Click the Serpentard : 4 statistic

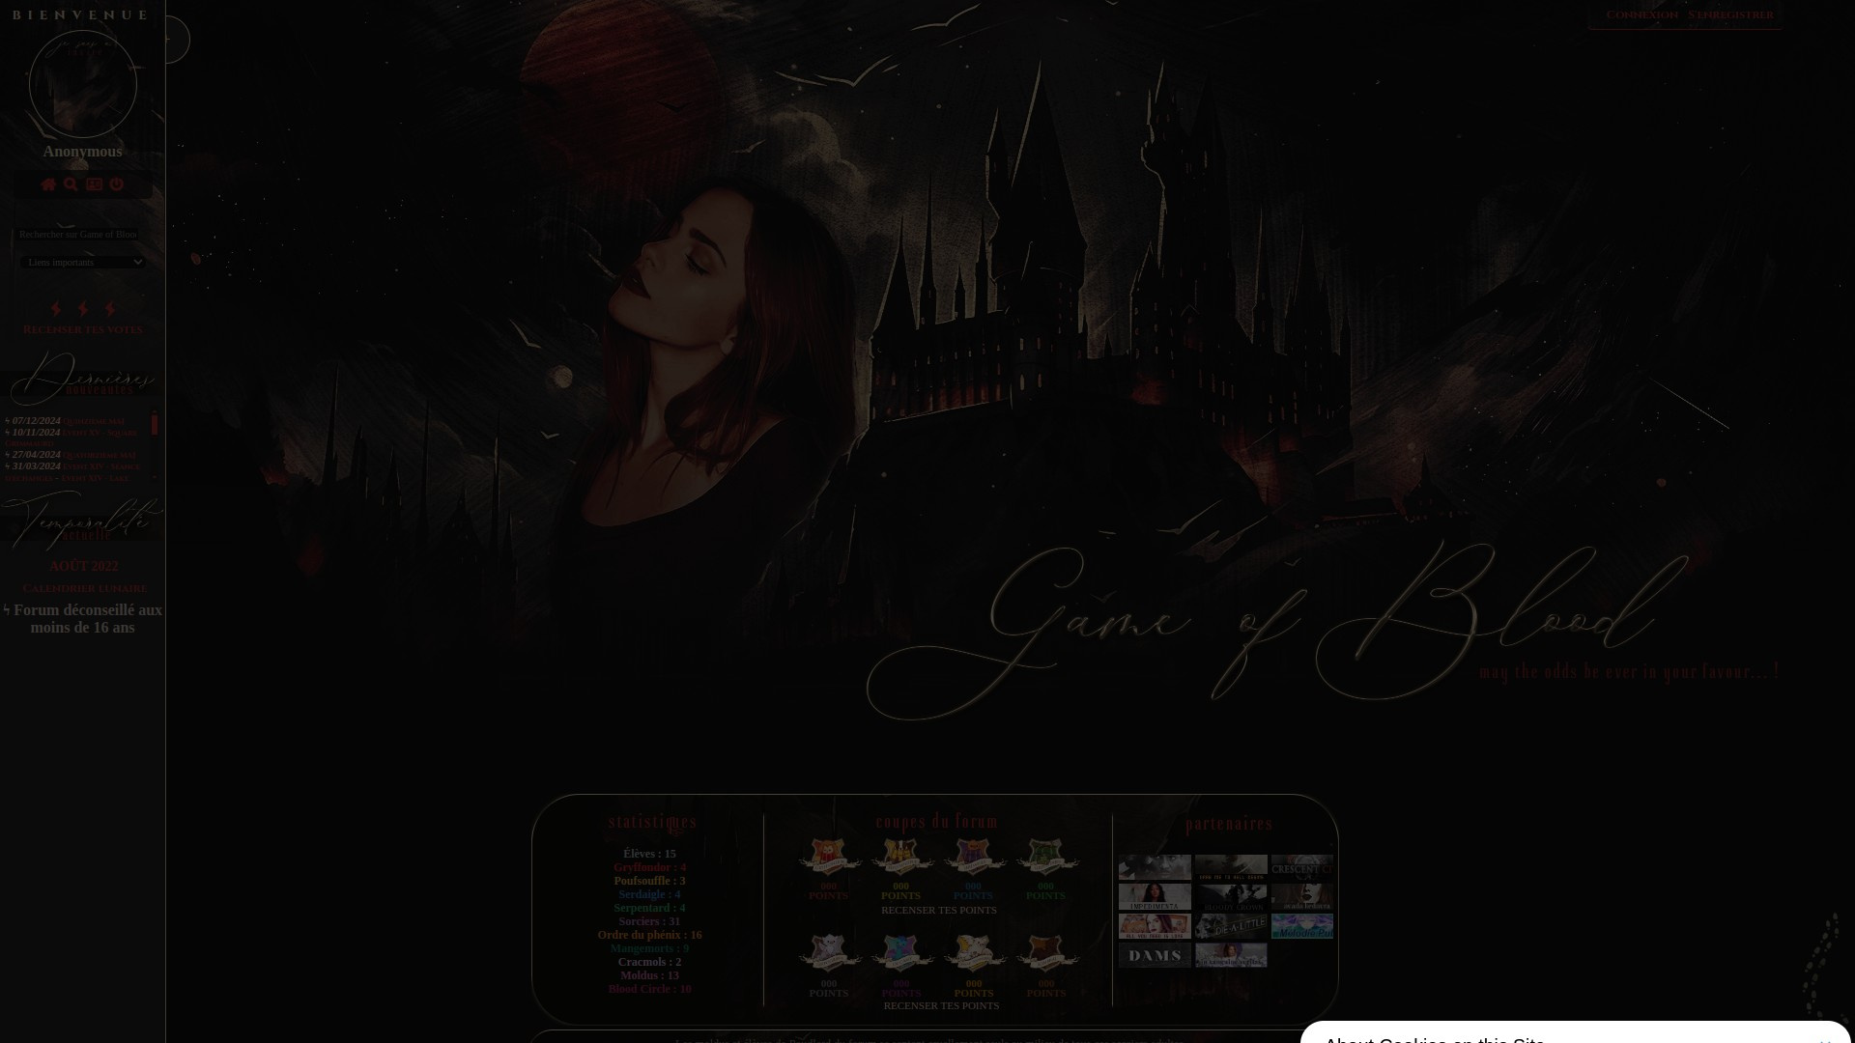(x=649, y=908)
